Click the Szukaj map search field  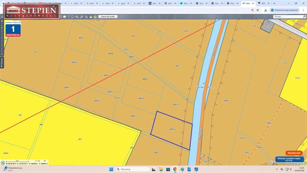[288, 17]
